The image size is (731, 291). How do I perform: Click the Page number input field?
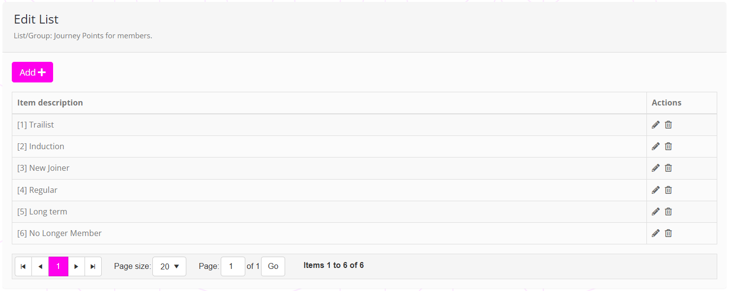pos(233,266)
